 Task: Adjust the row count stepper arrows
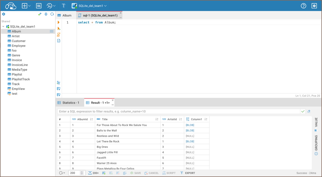coord(82,173)
